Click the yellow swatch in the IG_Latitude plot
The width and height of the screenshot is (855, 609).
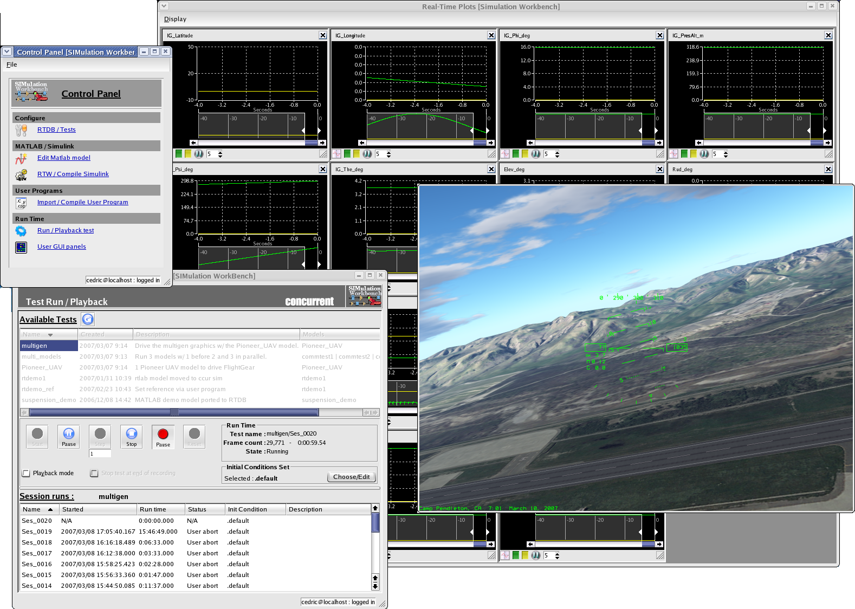[x=188, y=154]
